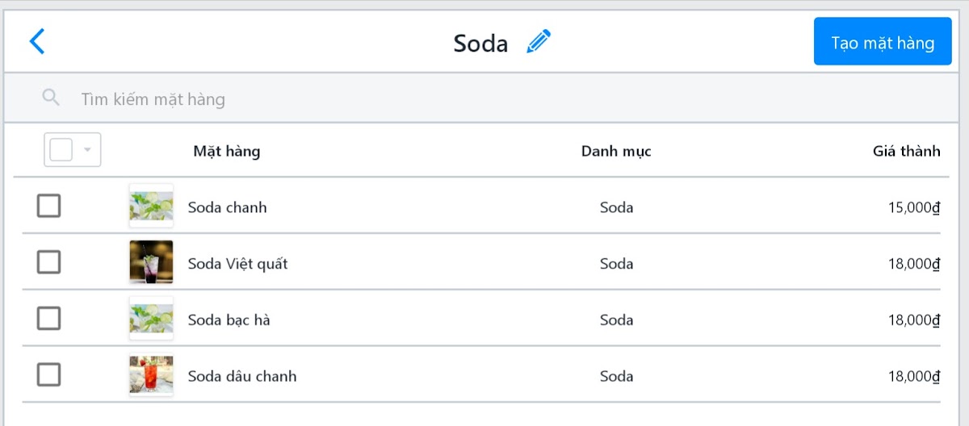
Task: Click the back arrow icon
Action: click(x=37, y=42)
